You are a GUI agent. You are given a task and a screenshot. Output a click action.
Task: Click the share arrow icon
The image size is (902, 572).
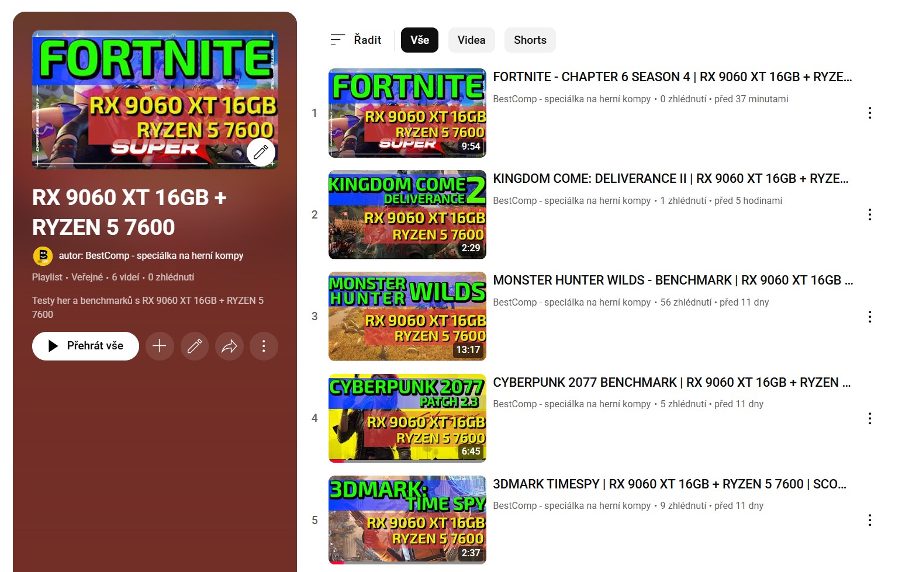229,346
